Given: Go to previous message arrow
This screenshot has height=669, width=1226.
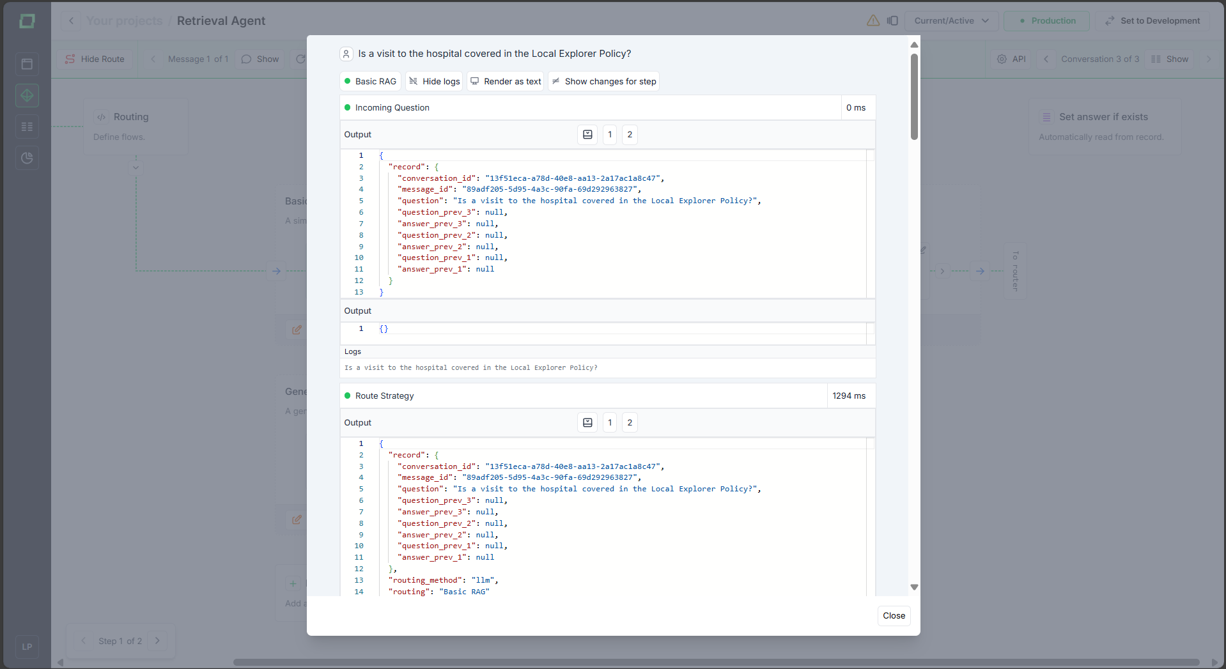Looking at the screenshot, I should tap(153, 59).
